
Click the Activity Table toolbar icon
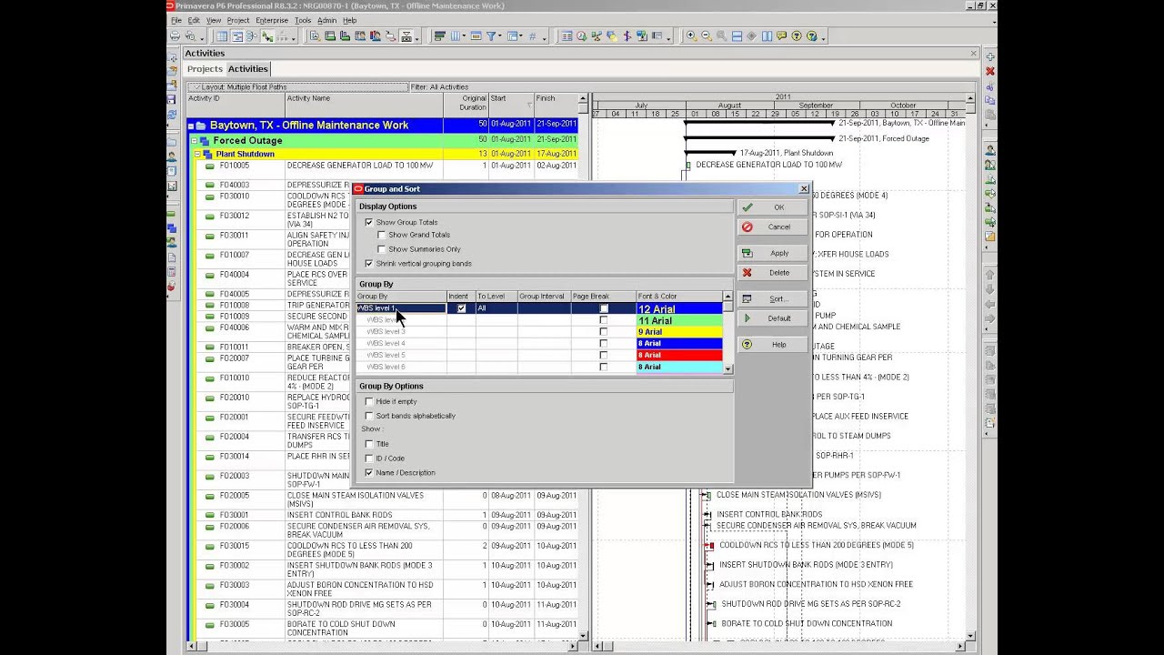[222, 36]
